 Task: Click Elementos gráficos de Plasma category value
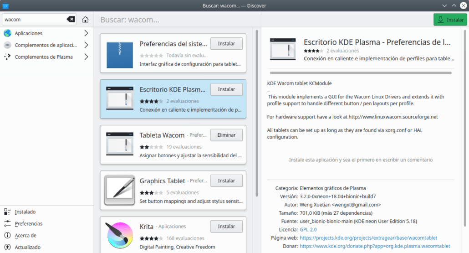(332, 188)
